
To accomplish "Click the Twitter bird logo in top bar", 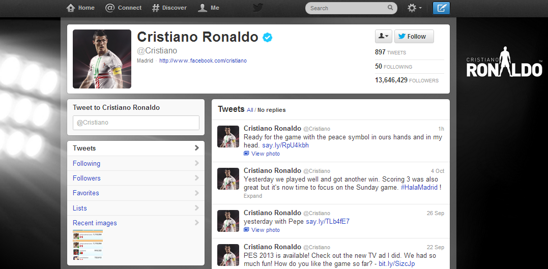I will pyautogui.click(x=258, y=8).
